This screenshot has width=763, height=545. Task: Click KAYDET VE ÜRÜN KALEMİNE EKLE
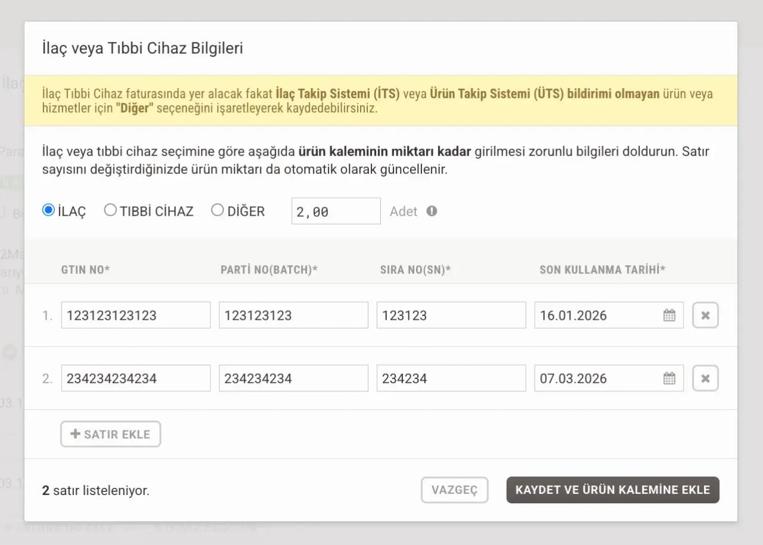[612, 490]
